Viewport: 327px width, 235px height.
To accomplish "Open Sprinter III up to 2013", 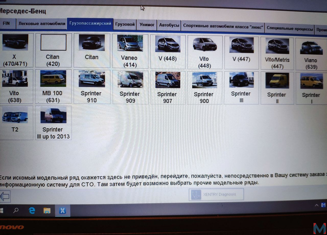I will 53,123.
